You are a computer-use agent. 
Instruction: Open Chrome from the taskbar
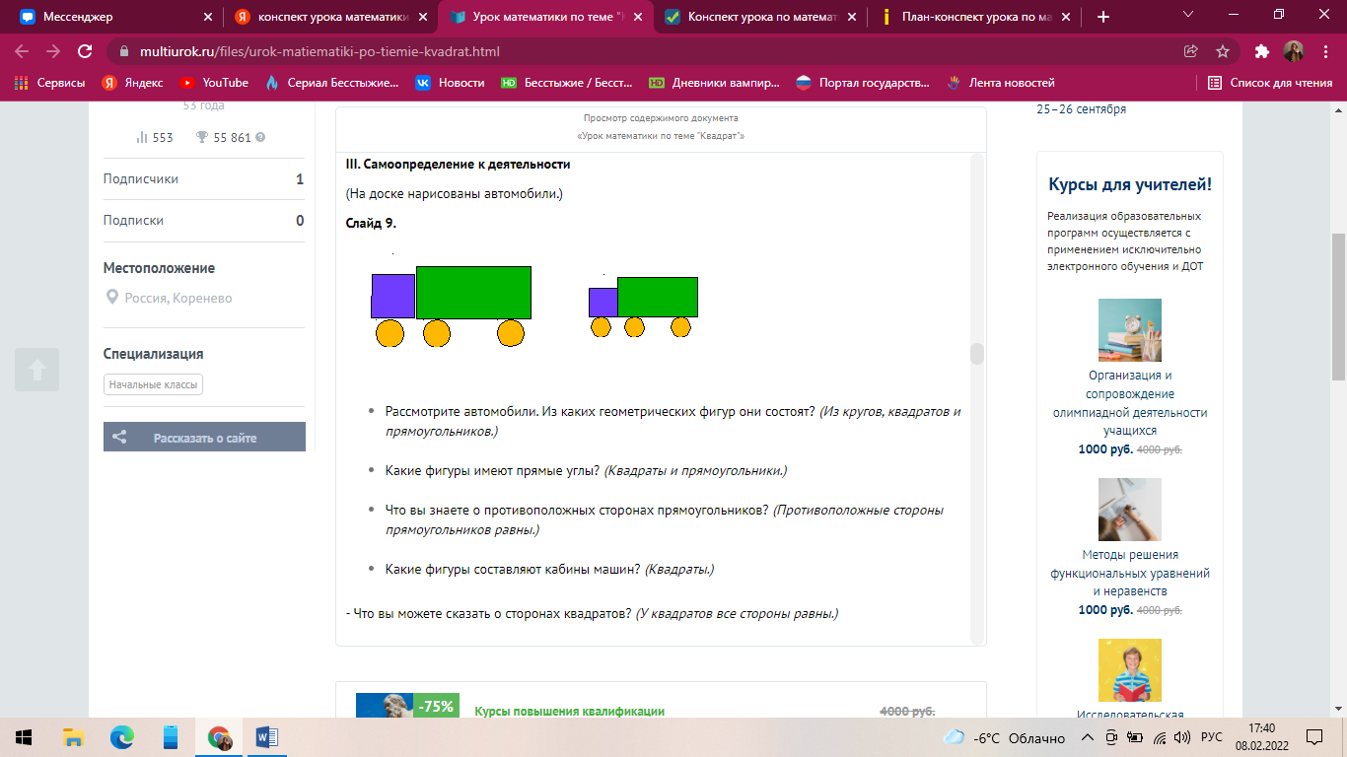pos(219,737)
